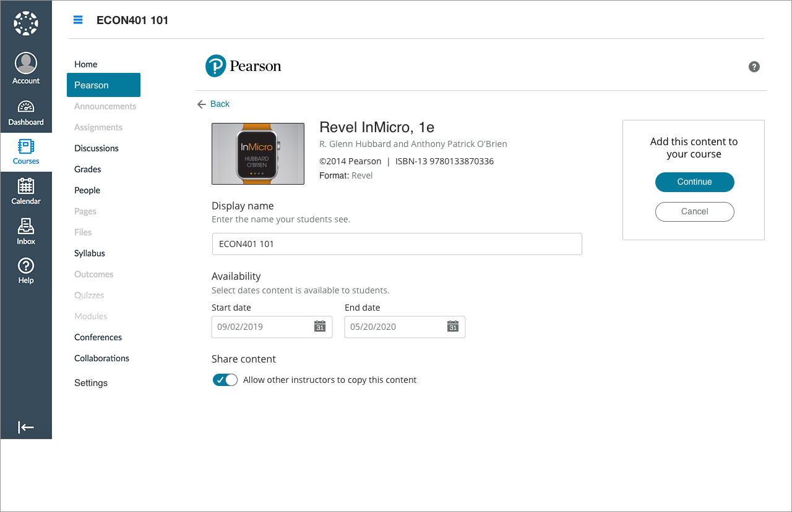
Task: Click the Canvas logo icon
Action: click(26, 23)
